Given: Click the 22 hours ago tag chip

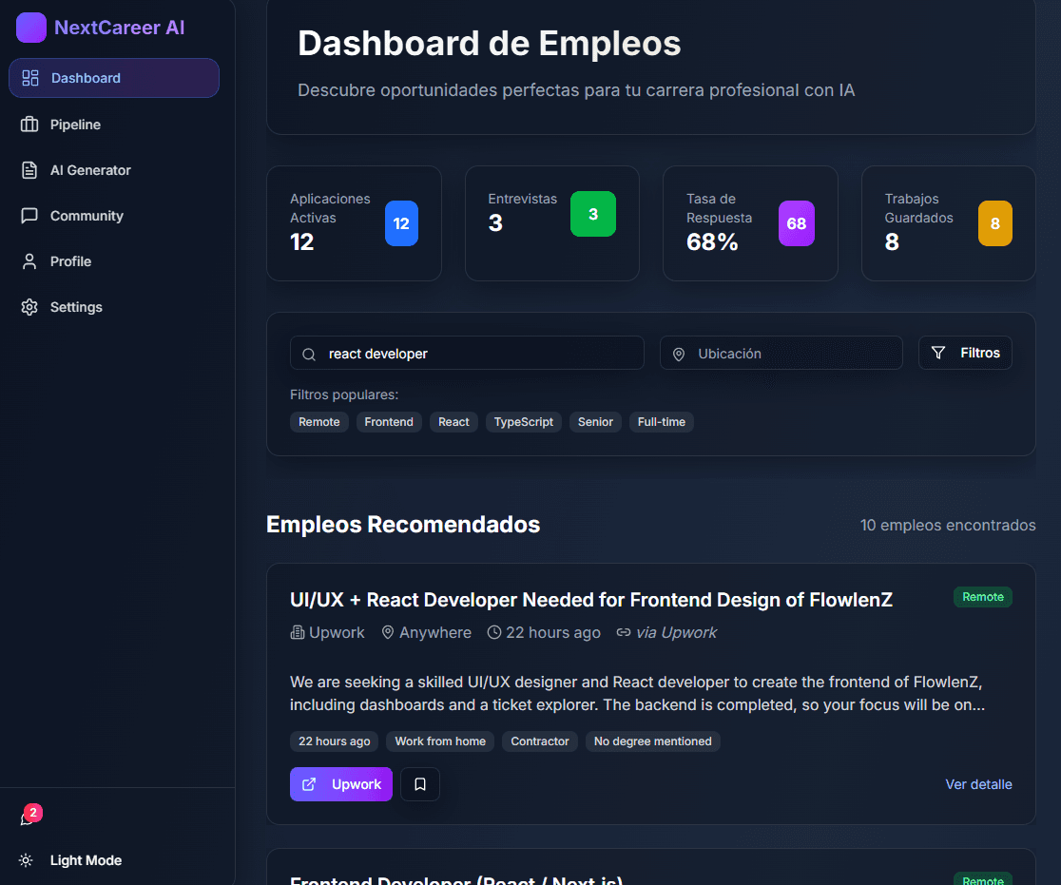Looking at the screenshot, I should click(x=335, y=741).
